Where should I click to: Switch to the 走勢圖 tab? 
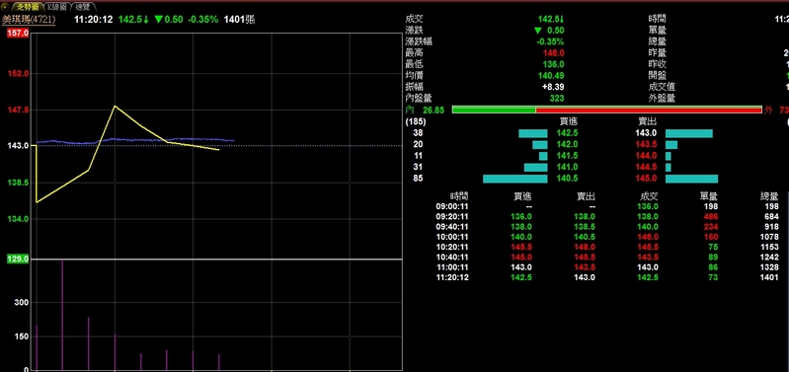pos(27,7)
